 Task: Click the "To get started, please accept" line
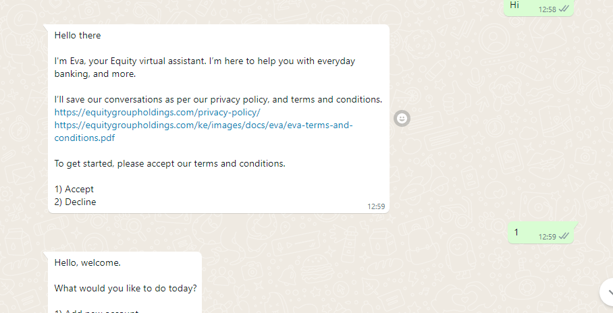click(169, 164)
